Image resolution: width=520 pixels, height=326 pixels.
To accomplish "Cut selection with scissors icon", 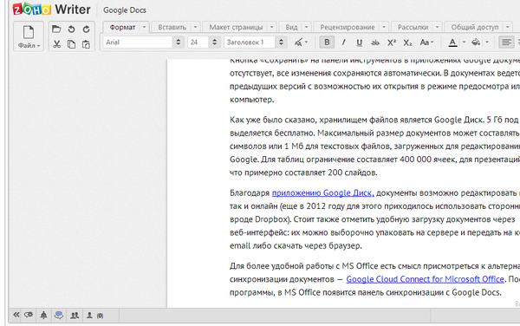I will [56, 44].
